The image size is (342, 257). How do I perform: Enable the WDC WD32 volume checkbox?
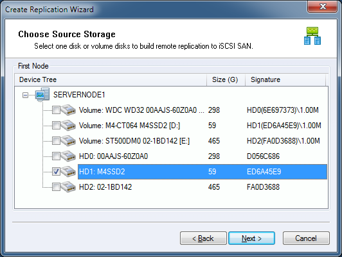56,110
